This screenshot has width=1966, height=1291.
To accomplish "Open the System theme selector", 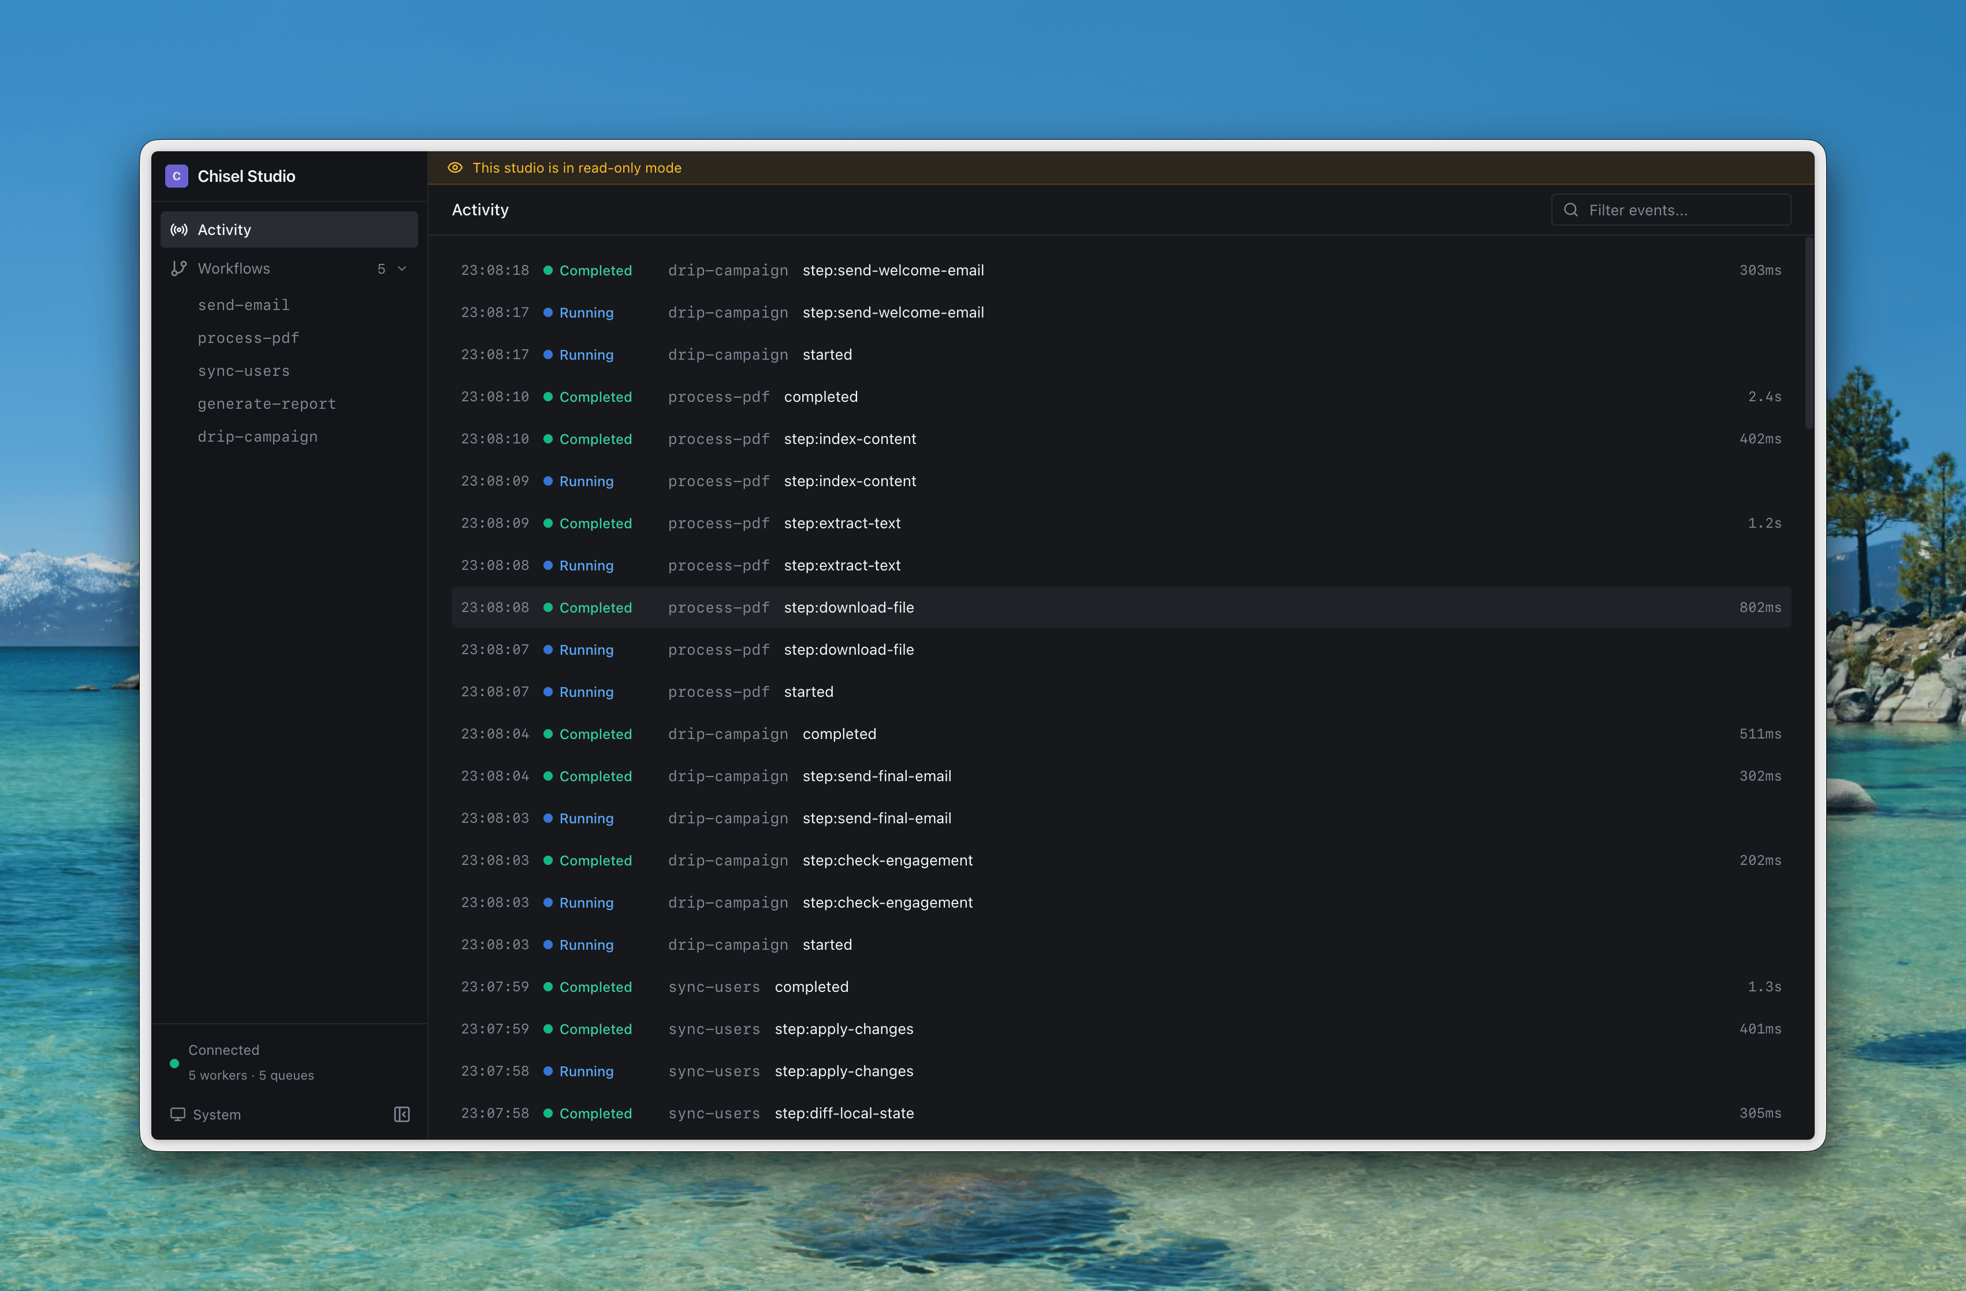I will (x=217, y=1114).
